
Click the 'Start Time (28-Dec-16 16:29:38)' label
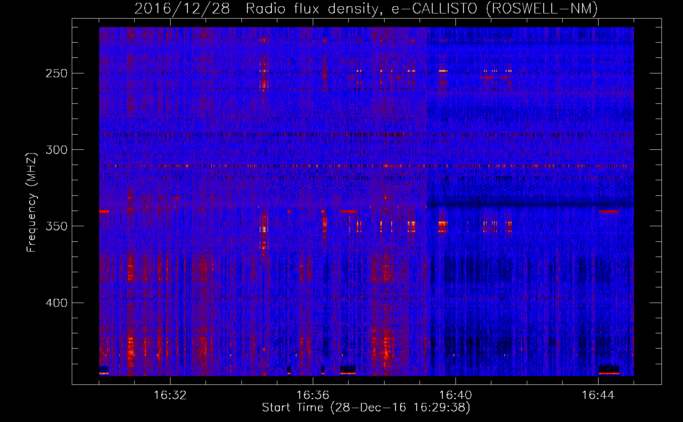coord(366,408)
